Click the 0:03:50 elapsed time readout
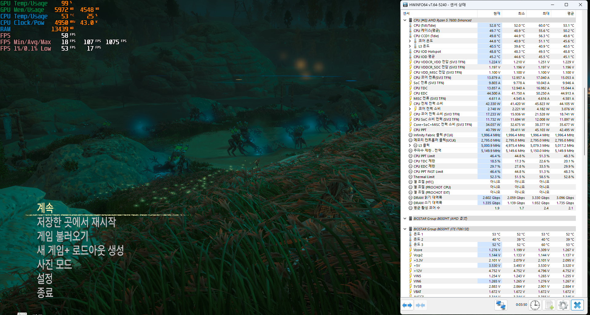Image resolution: width=590 pixels, height=315 pixels. (x=521, y=305)
